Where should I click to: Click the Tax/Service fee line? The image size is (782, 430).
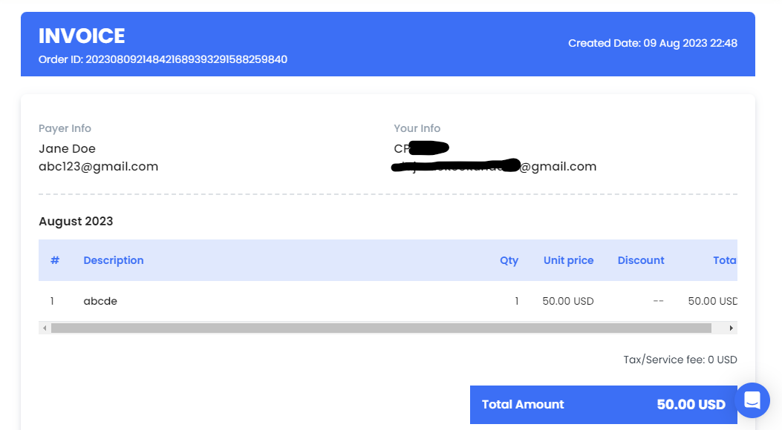tap(680, 360)
